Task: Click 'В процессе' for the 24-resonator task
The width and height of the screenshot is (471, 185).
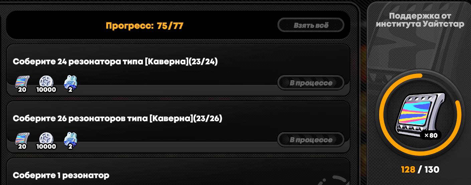Action: (x=311, y=83)
